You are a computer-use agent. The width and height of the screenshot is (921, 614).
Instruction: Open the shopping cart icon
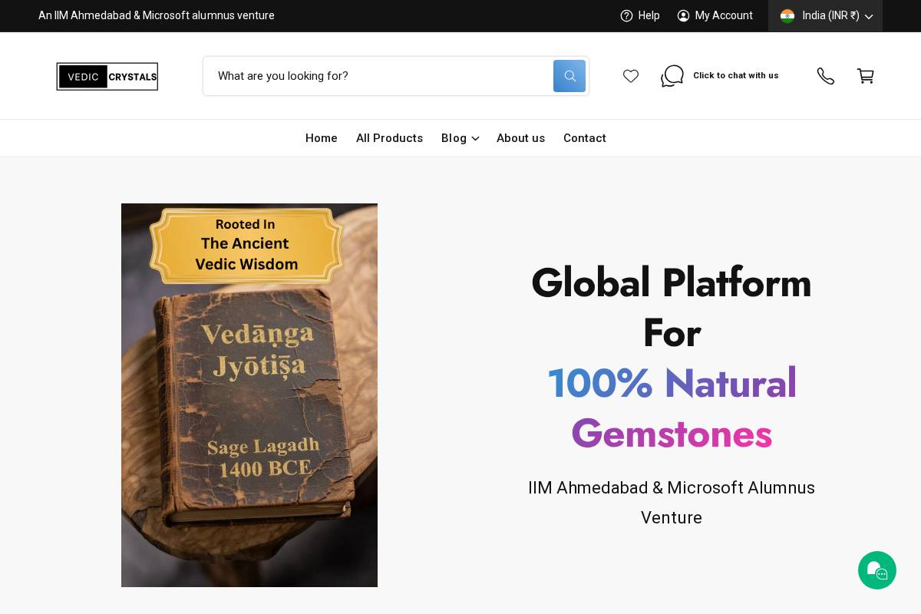point(866,76)
